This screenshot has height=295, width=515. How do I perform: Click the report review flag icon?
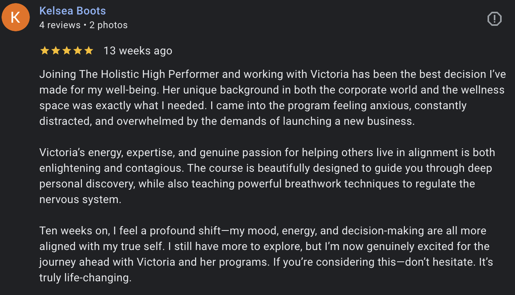[x=494, y=19]
